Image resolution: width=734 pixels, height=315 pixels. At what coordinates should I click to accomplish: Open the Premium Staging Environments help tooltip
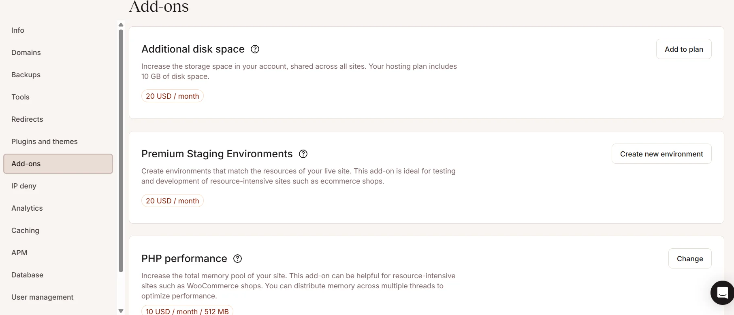pos(303,154)
